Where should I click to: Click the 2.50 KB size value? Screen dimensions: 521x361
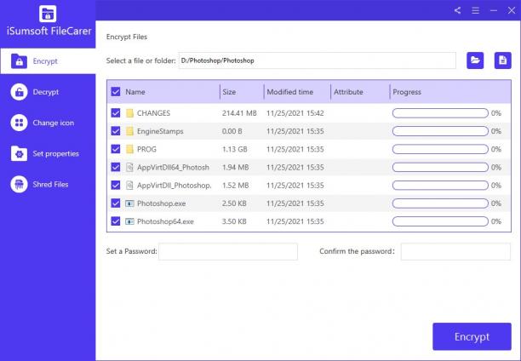point(234,203)
